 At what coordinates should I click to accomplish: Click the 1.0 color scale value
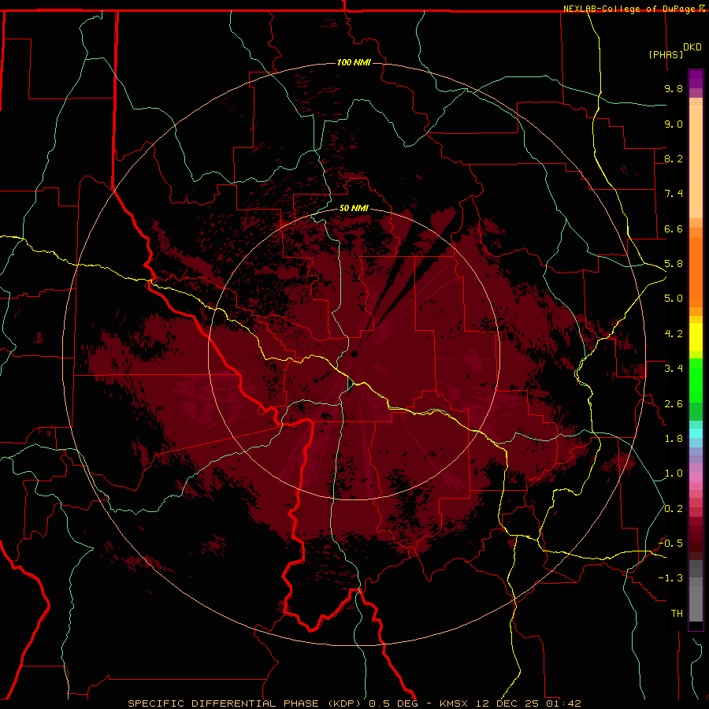[674, 473]
